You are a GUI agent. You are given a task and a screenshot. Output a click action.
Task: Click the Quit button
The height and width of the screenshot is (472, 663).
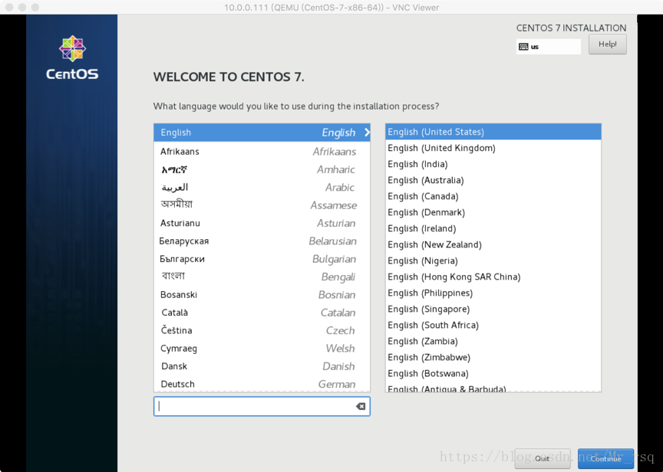[542, 458]
